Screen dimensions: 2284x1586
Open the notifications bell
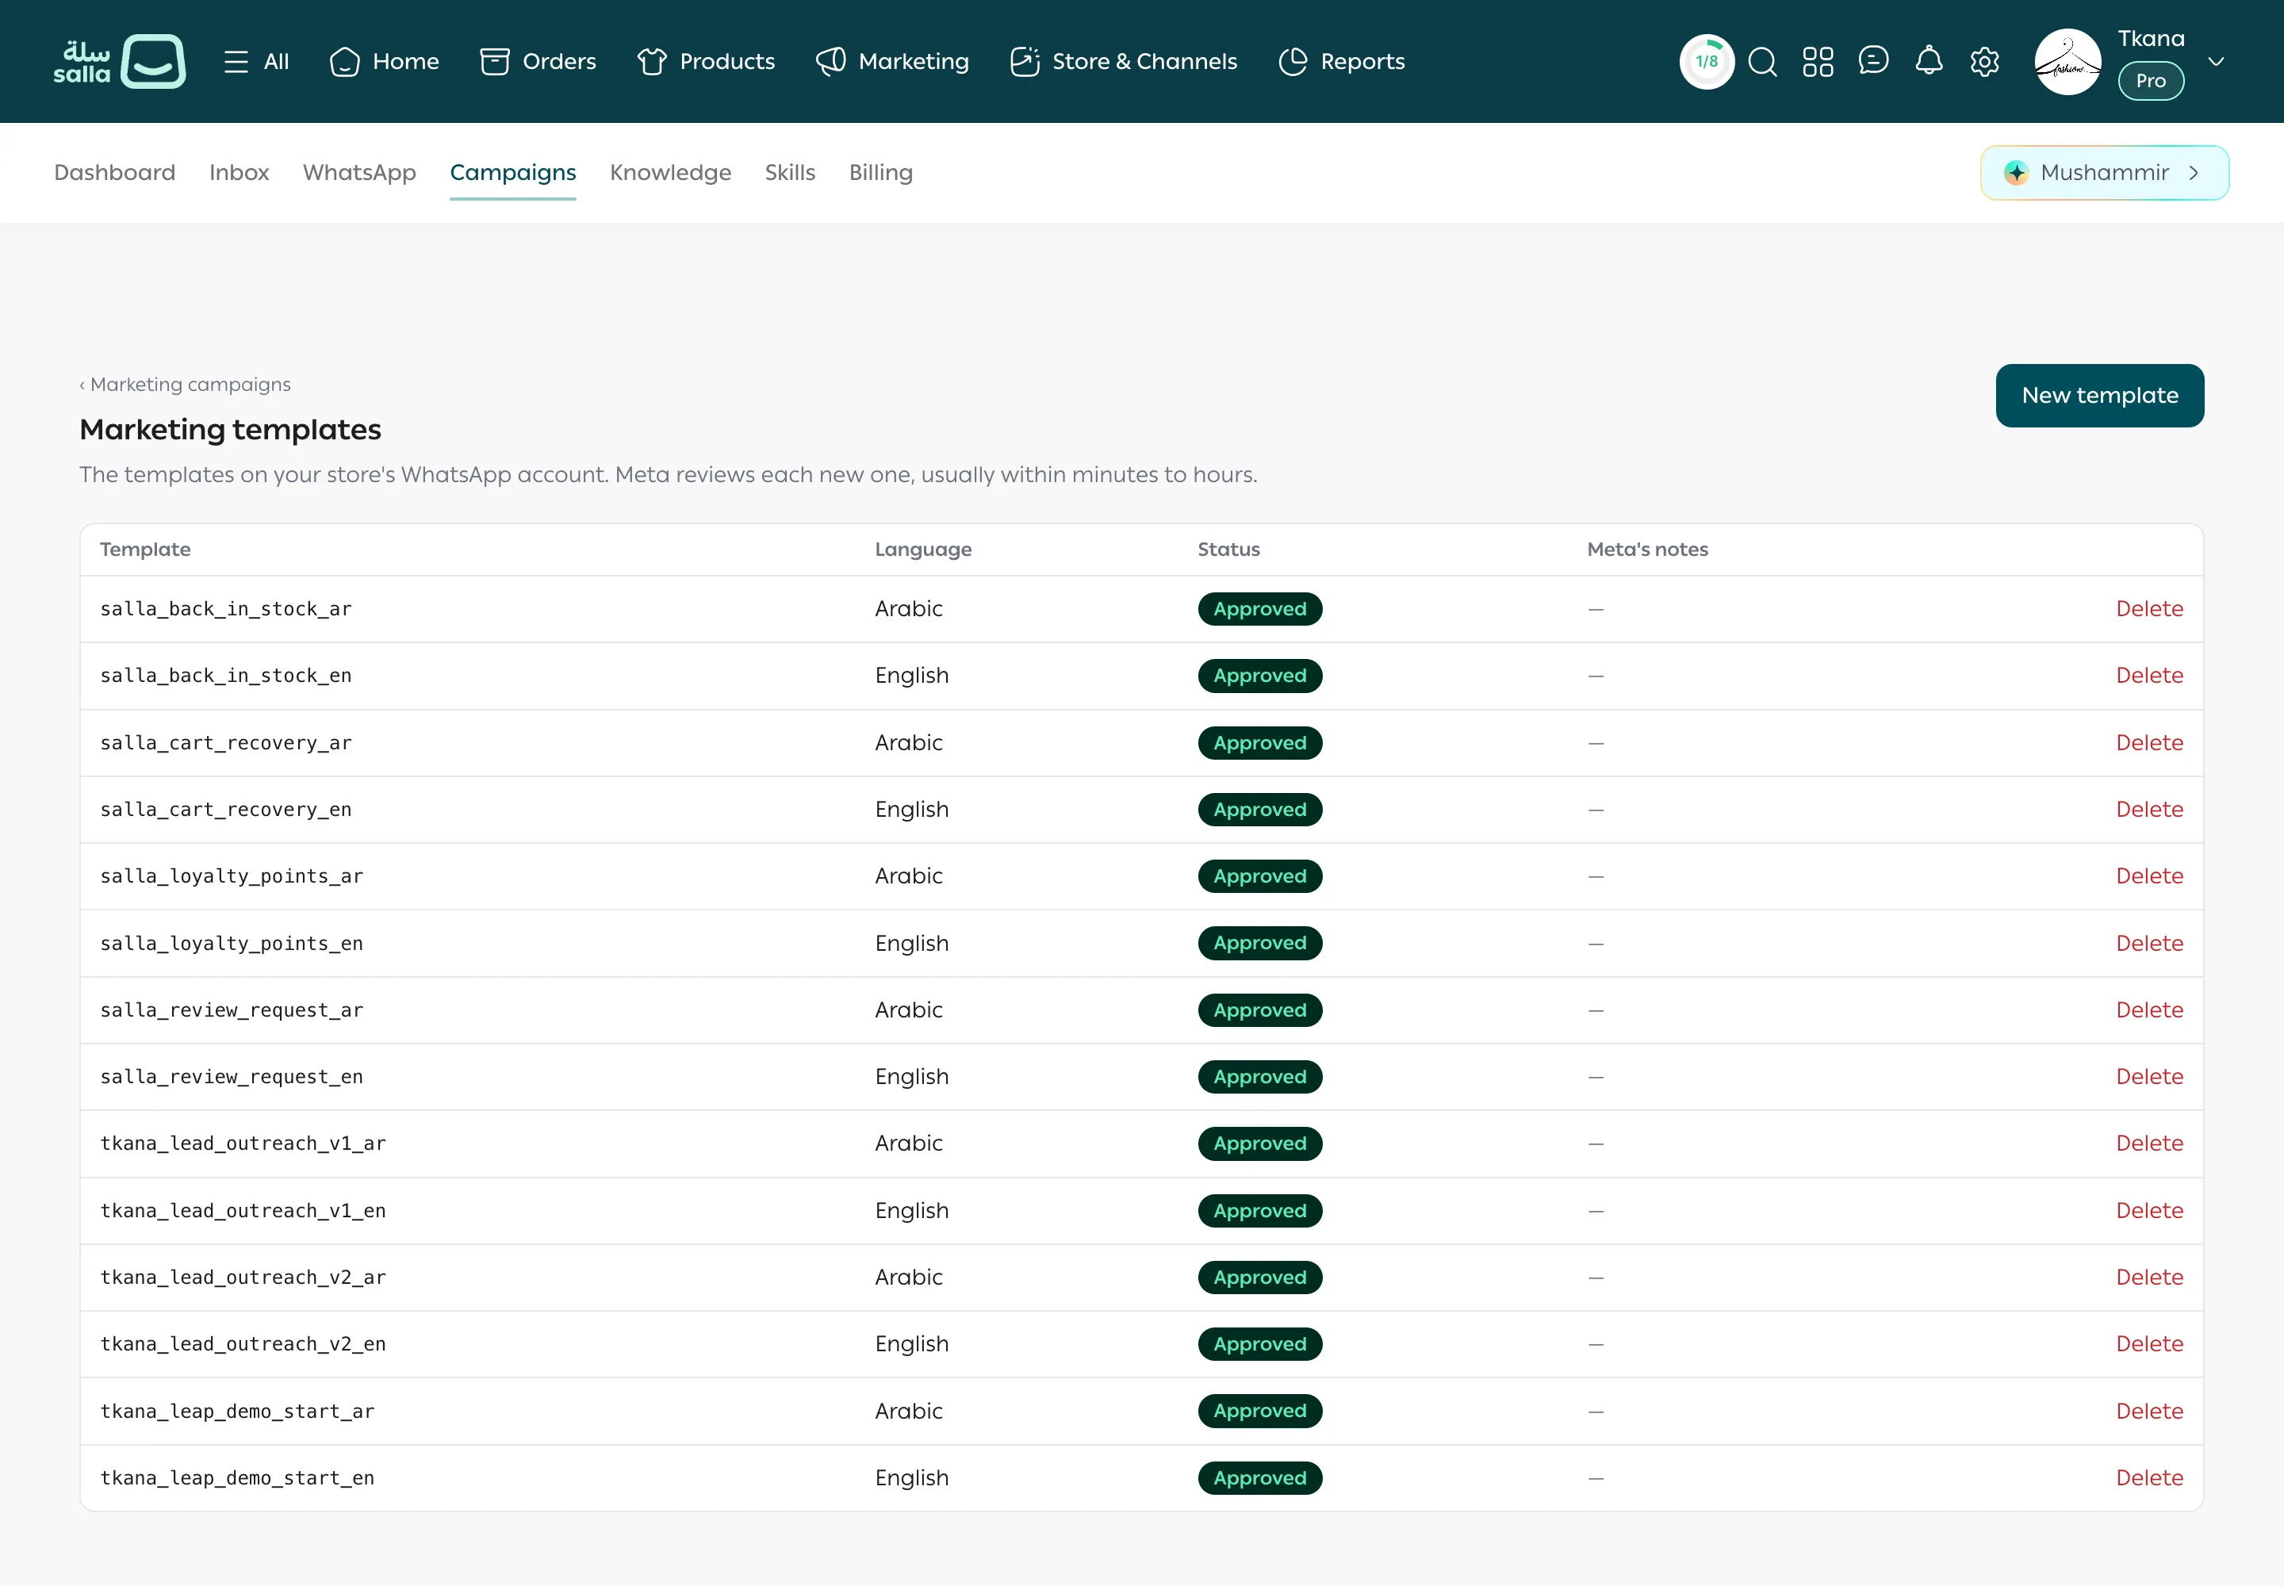(1930, 60)
